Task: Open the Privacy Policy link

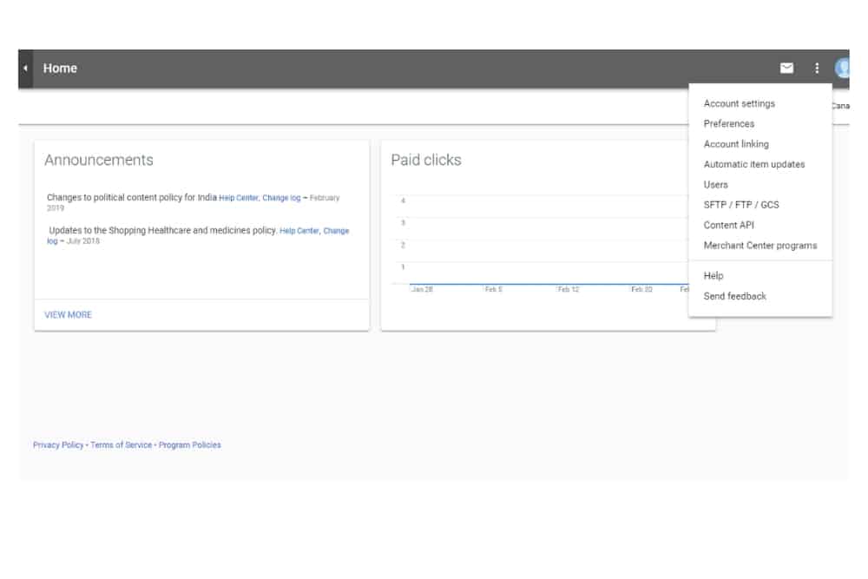Action: coord(58,444)
